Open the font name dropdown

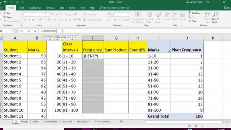(42, 14)
